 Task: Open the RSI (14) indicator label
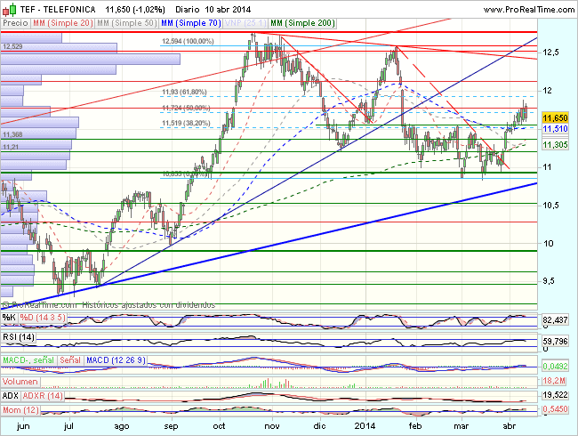tap(19, 337)
